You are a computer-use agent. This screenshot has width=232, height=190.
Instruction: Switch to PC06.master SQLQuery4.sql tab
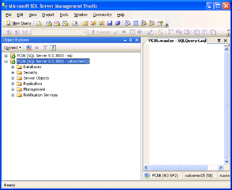177,41
